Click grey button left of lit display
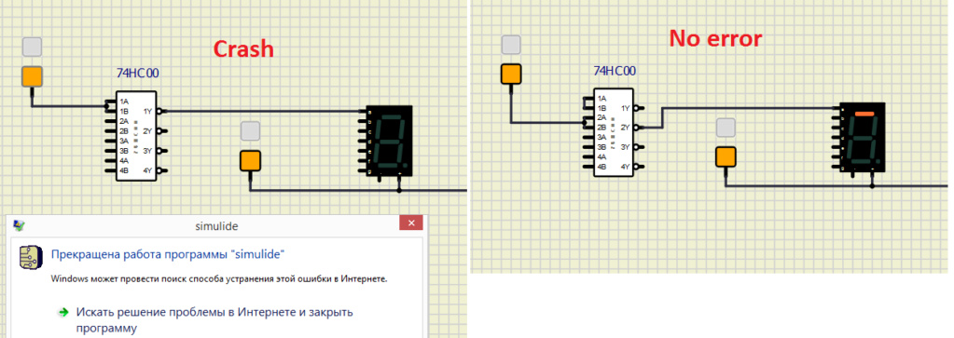Image resolution: width=954 pixels, height=338 pixels. click(726, 127)
